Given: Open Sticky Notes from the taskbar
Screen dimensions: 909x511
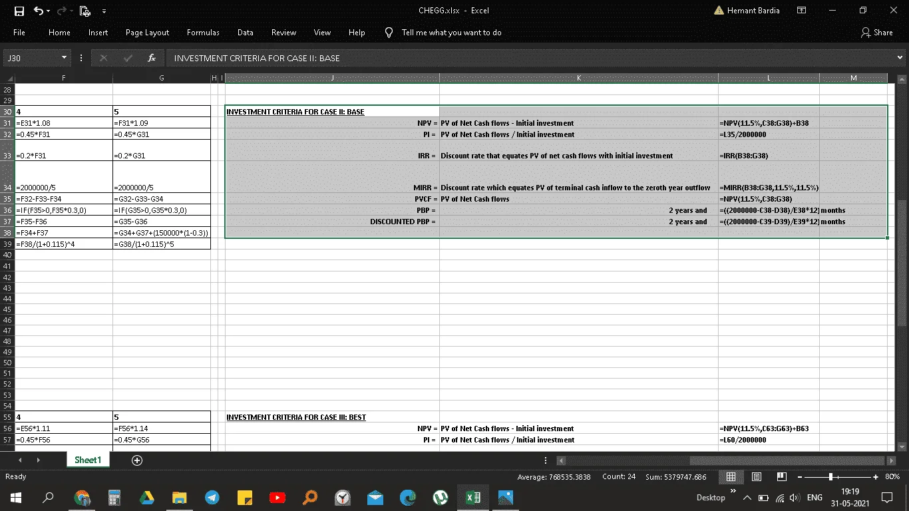Looking at the screenshot, I should (x=245, y=497).
